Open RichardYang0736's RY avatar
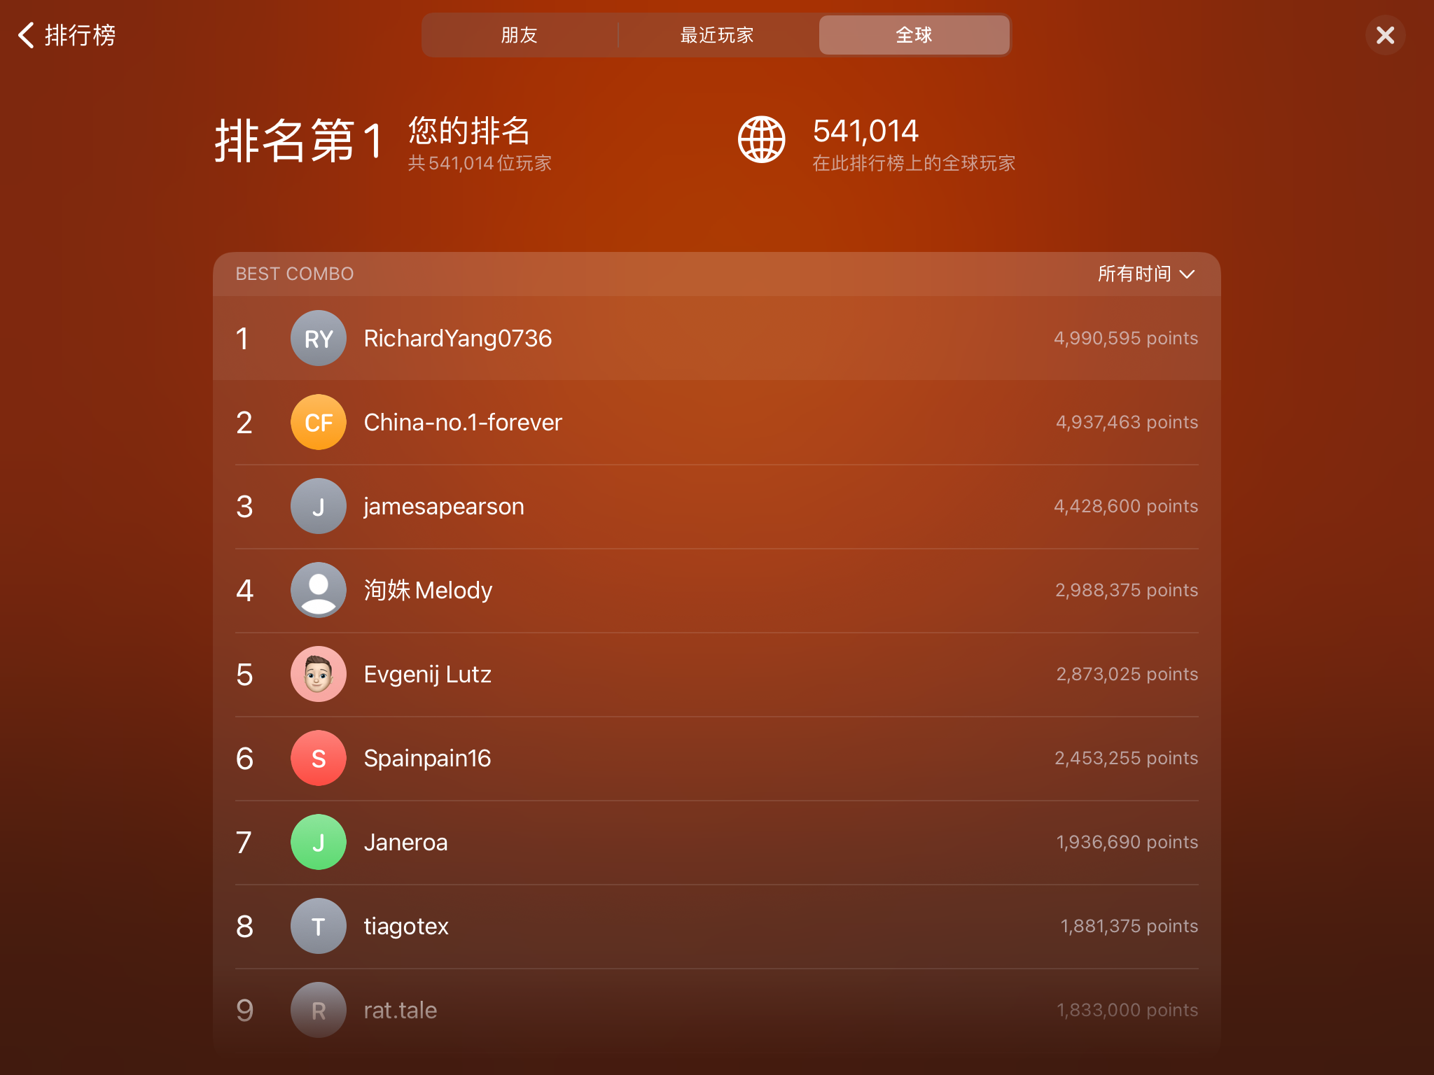Image resolution: width=1434 pixels, height=1075 pixels. coord(319,338)
